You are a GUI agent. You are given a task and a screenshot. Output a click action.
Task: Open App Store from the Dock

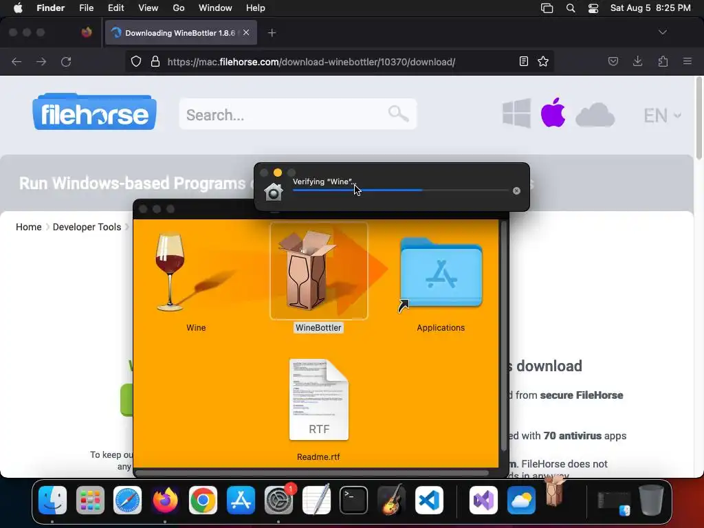(x=241, y=500)
